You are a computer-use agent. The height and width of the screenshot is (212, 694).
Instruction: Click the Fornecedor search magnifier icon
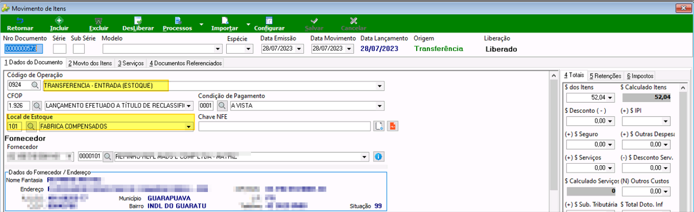[108, 157]
